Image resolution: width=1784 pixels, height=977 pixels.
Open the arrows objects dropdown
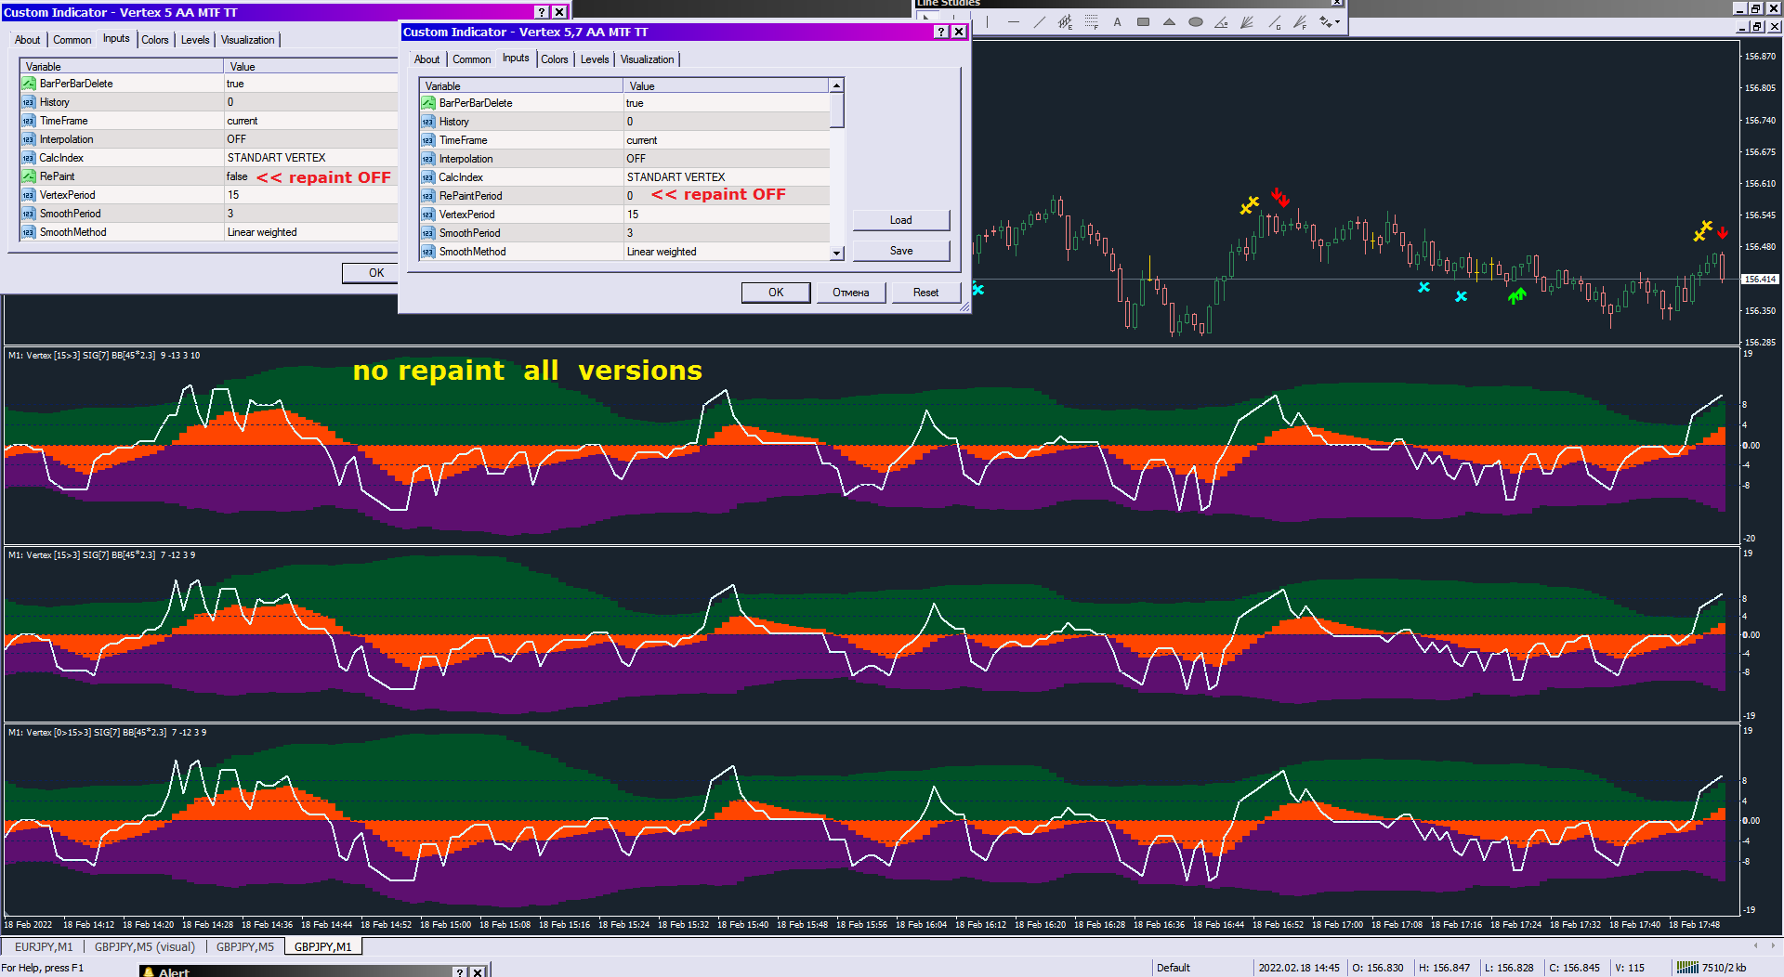pyautogui.click(x=1337, y=22)
